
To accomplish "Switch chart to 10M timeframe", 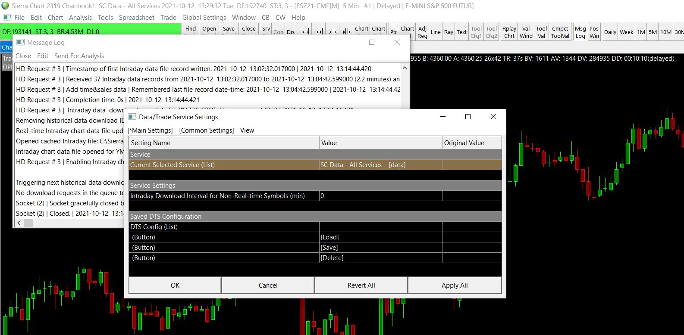I will (x=666, y=32).
